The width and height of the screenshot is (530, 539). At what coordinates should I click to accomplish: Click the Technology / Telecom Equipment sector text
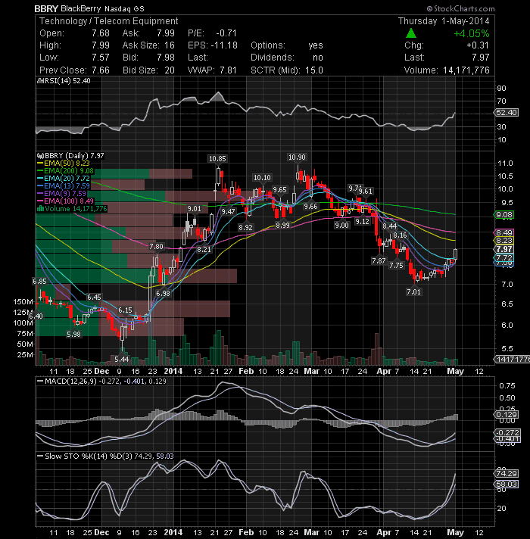point(108,21)
